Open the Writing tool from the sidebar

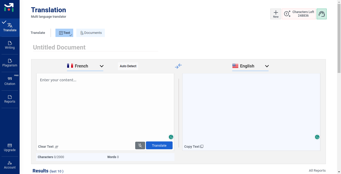(x=10, y=45)
